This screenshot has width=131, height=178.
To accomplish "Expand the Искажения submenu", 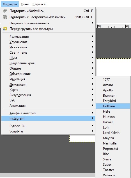I will (48, 47).
